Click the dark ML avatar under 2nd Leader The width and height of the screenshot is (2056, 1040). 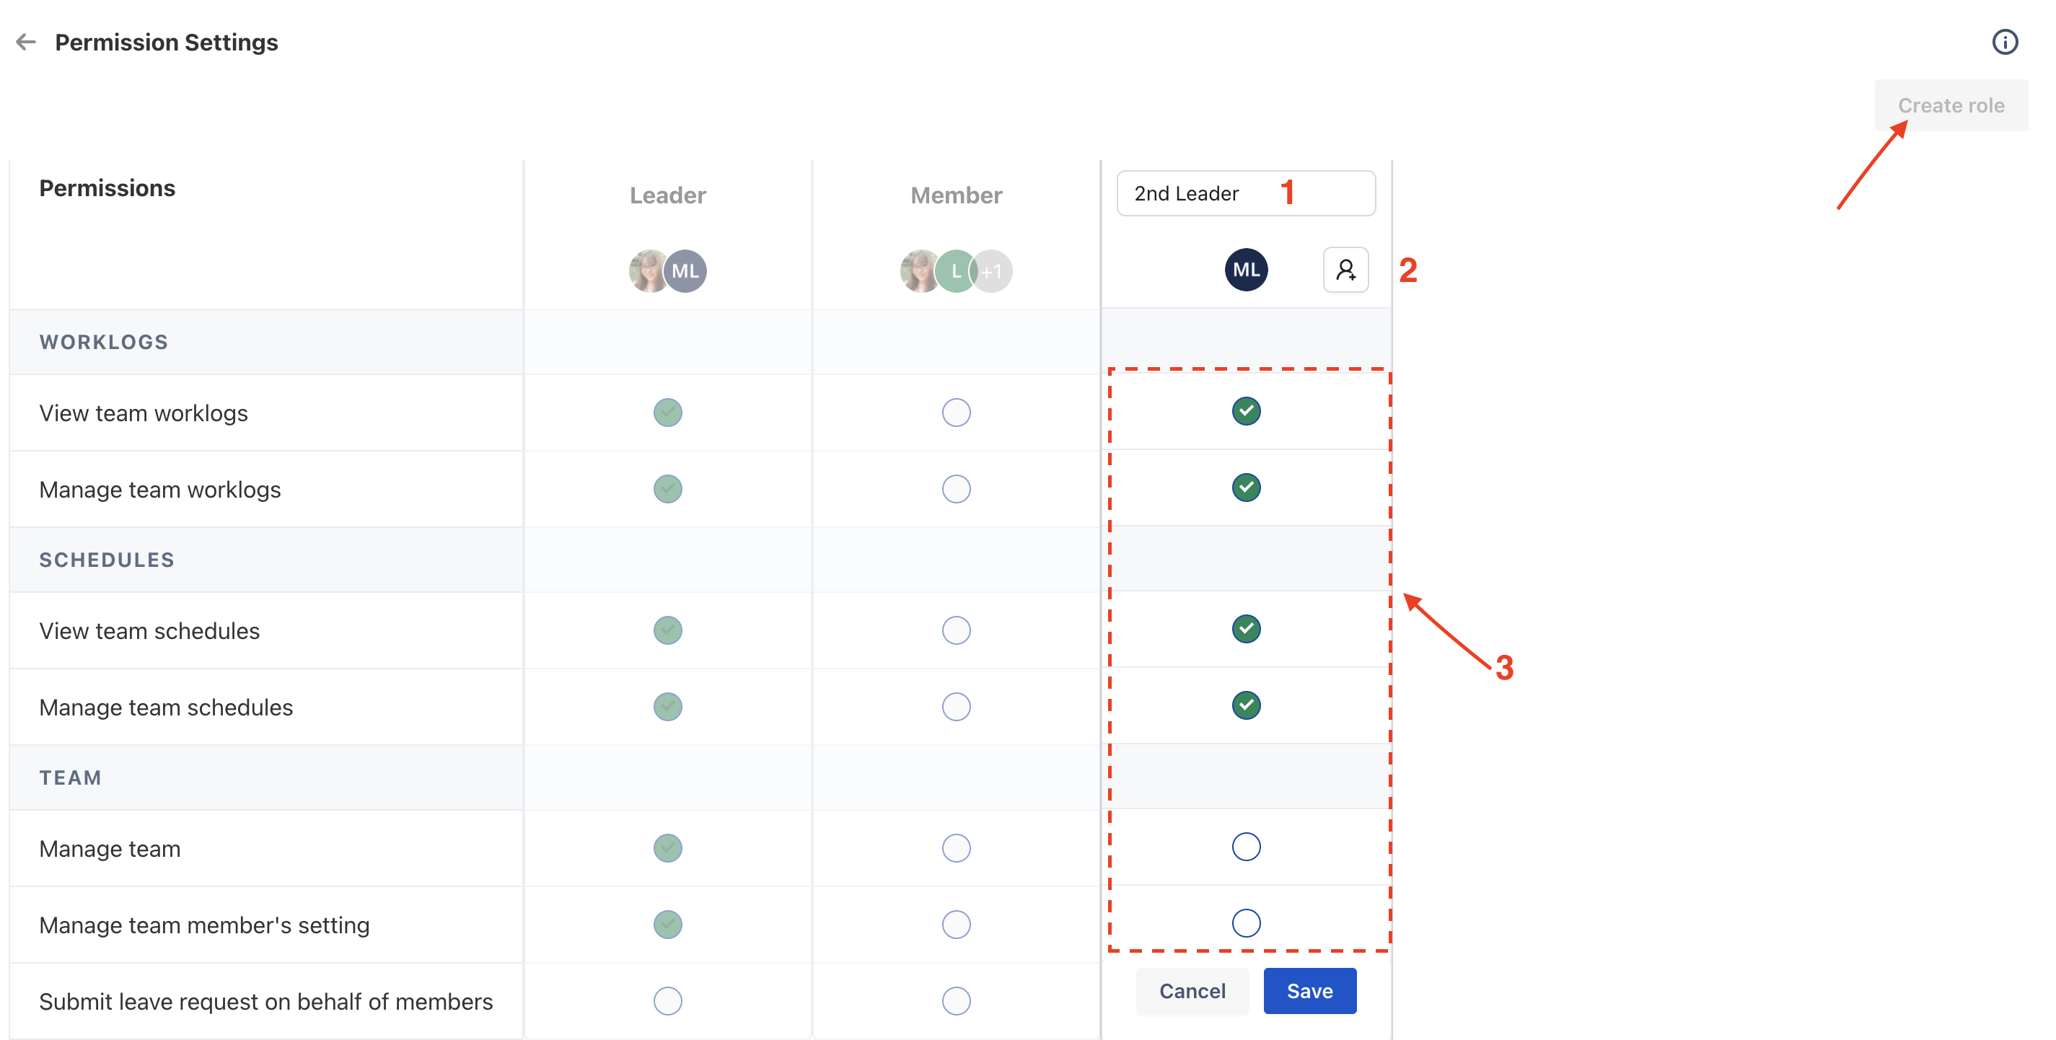[1246, 270]
